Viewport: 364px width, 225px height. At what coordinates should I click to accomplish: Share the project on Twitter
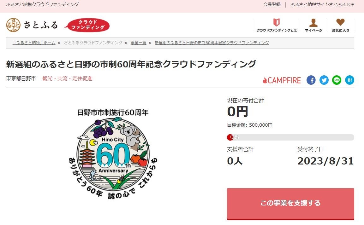tap(324, 80)
